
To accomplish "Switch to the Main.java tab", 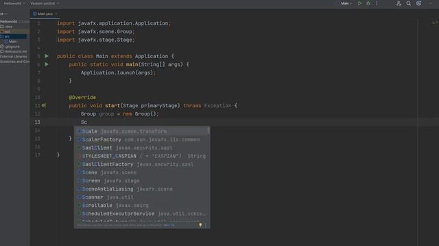I will pyautogui.click(x=45, y=14).
